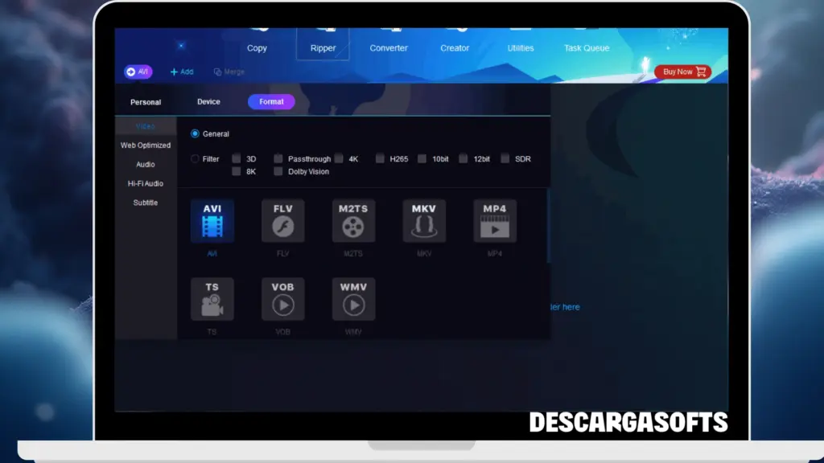Pick the WMV output format icon
The height and width of the screenshot is (463, 824).
click(x=352, y=297)
